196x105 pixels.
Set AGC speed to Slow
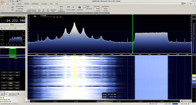click(14, 94)
